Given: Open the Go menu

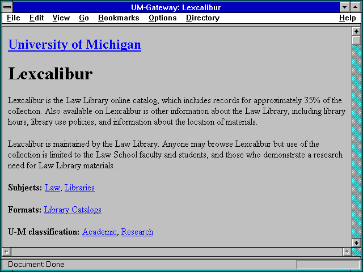Looking at the screenshot, I should (x=84, y=18).
